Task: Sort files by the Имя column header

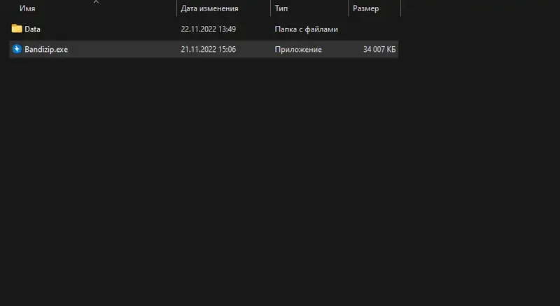Action: pyautogui.click(x=27, y=8)
